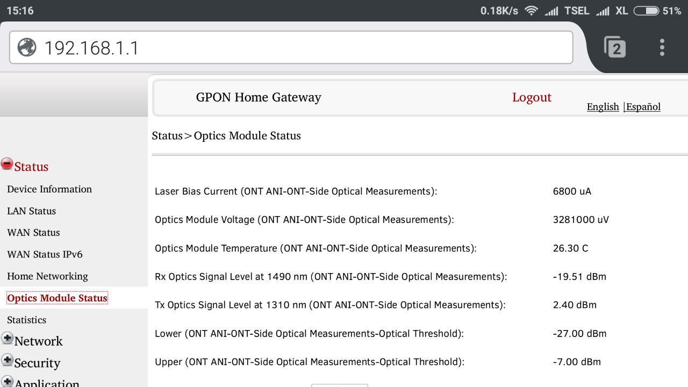Select the 6800 uA bias current value
This screenshot has width=688, height=387.
pyautogui.click(x=572, y=191)
